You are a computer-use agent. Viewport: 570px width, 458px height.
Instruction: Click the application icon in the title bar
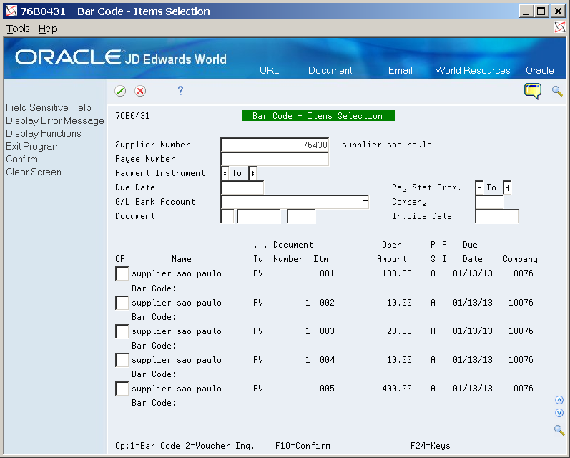tap(11, 11)
